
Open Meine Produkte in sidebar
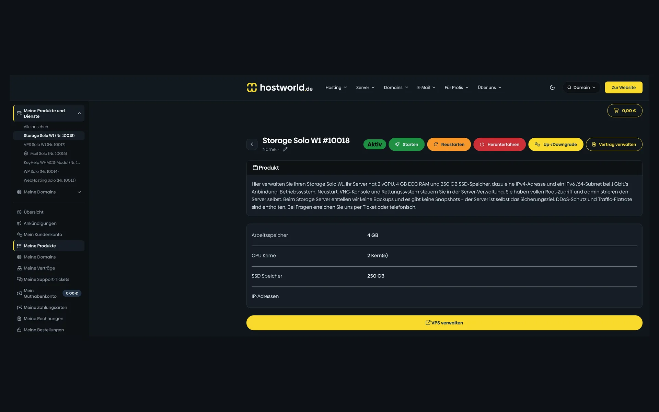coord(49,246)
